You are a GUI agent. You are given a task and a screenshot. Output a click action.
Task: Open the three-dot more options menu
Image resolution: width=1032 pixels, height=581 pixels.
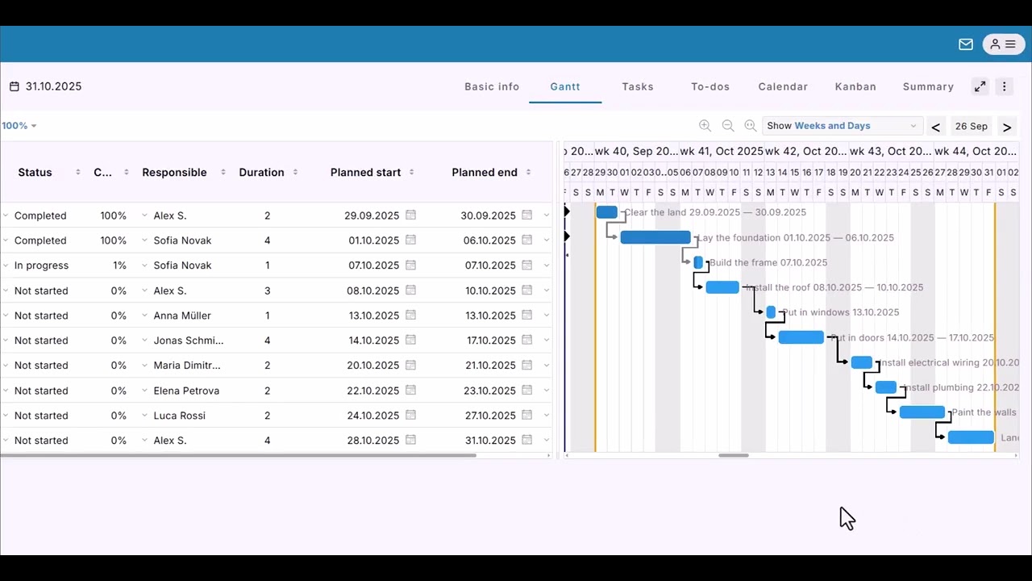point(1004,86)
